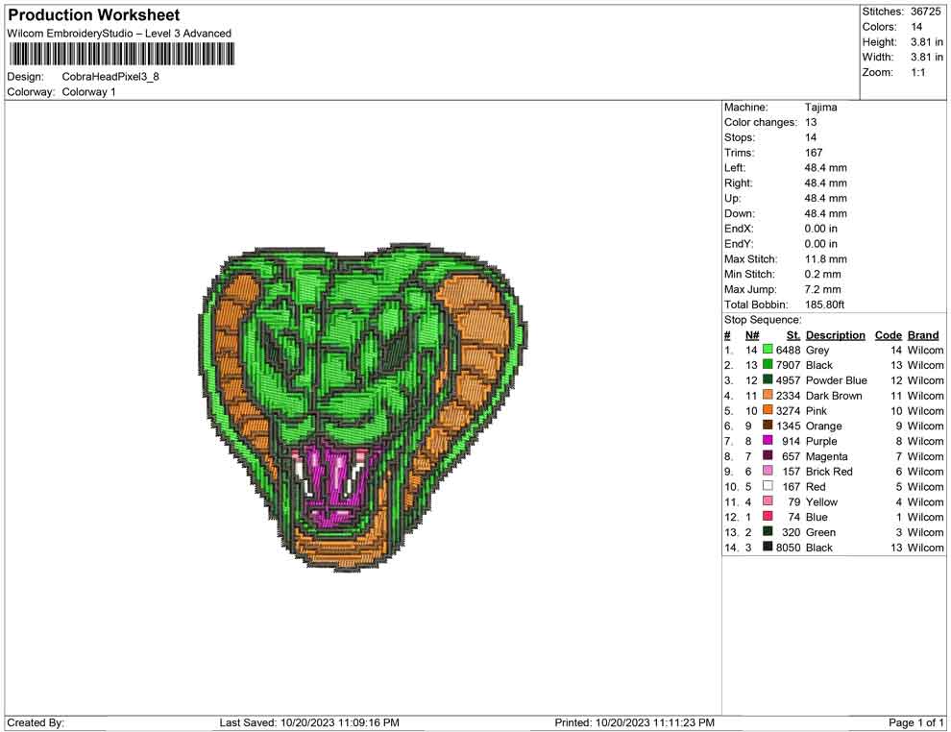Click the Purple thread color swatch
The image size is (951, 732).
coord(768,440)
